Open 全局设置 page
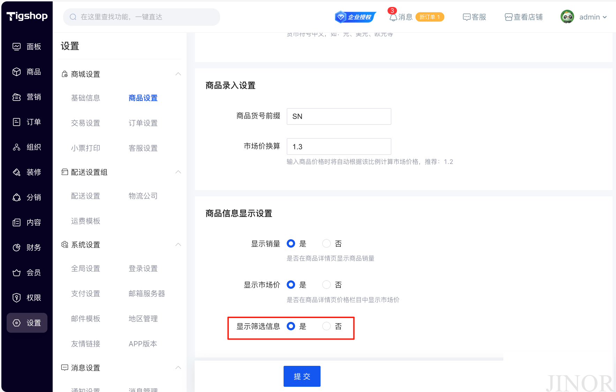Image resolution: width=616 pixels, height=392 pixels. [85, 269]
